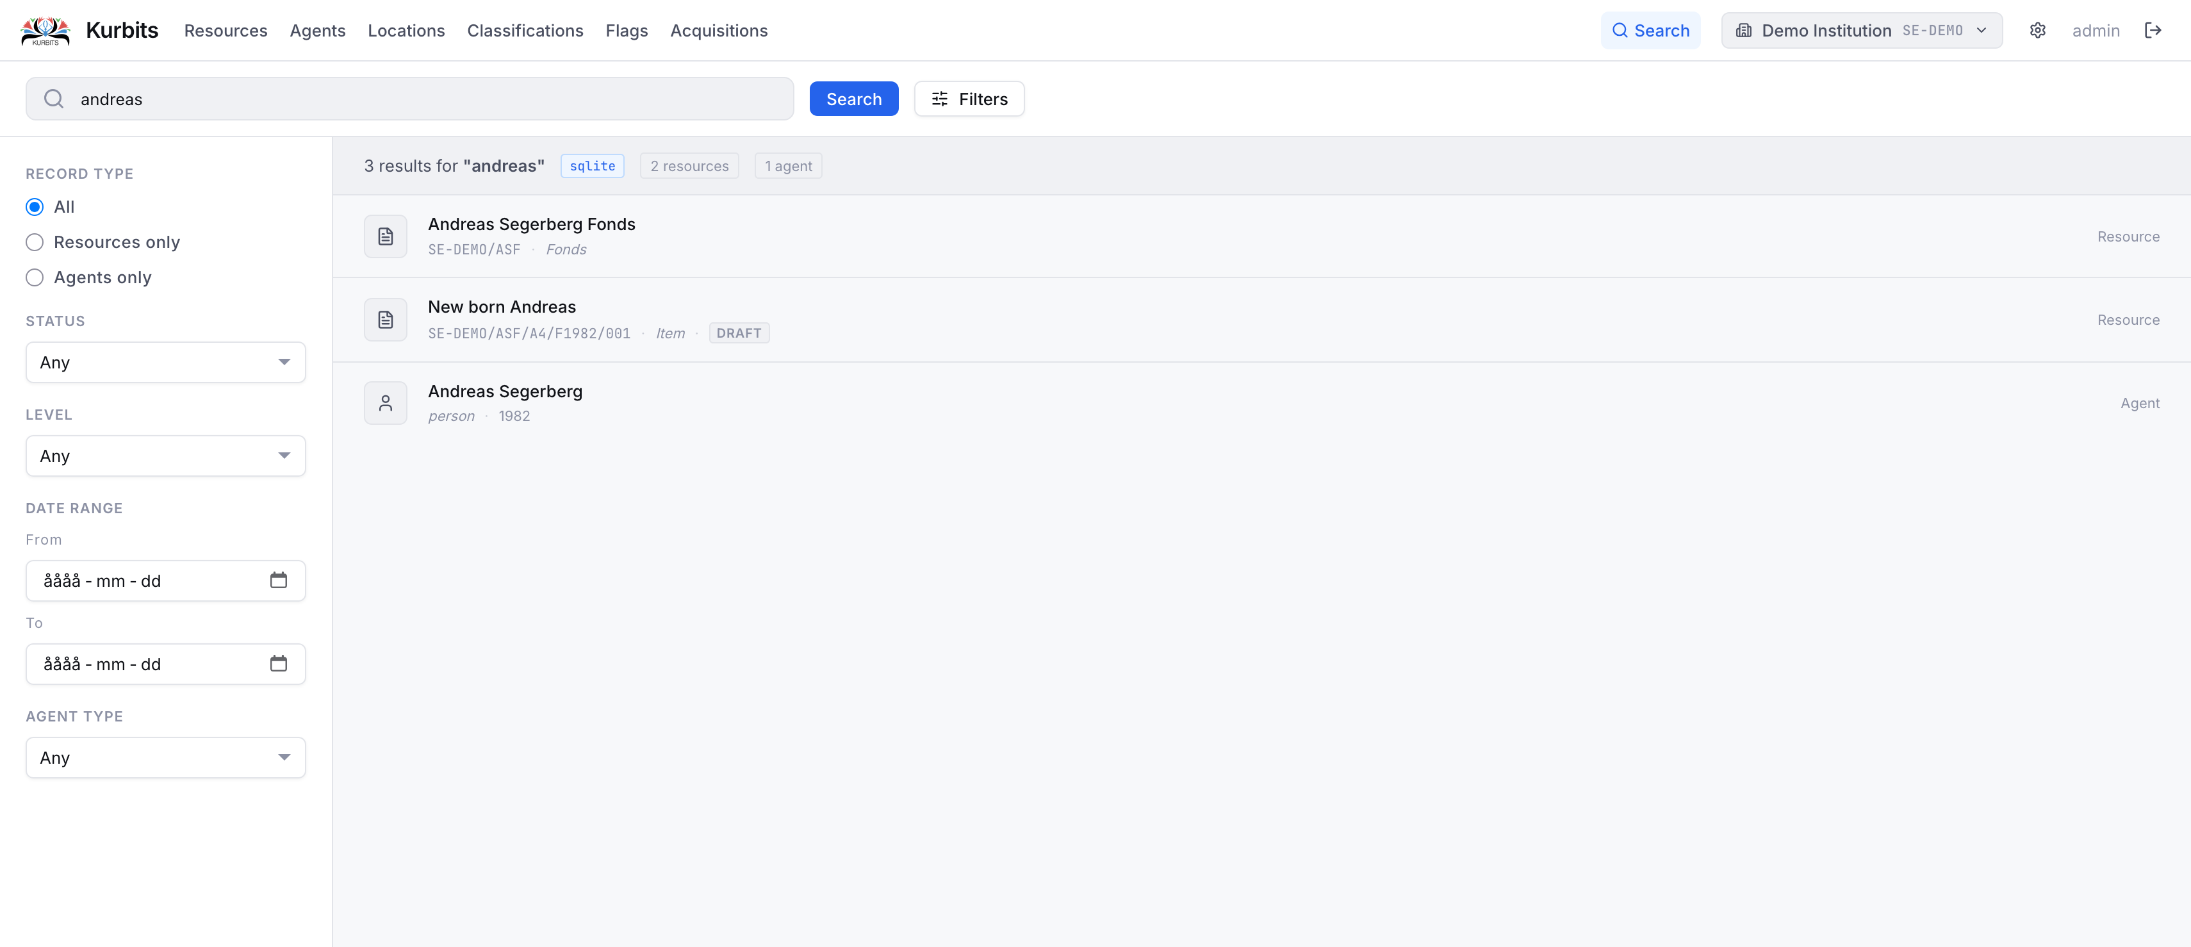Click the To date input field
The image size is (2191, 947).
coord(166,664)
